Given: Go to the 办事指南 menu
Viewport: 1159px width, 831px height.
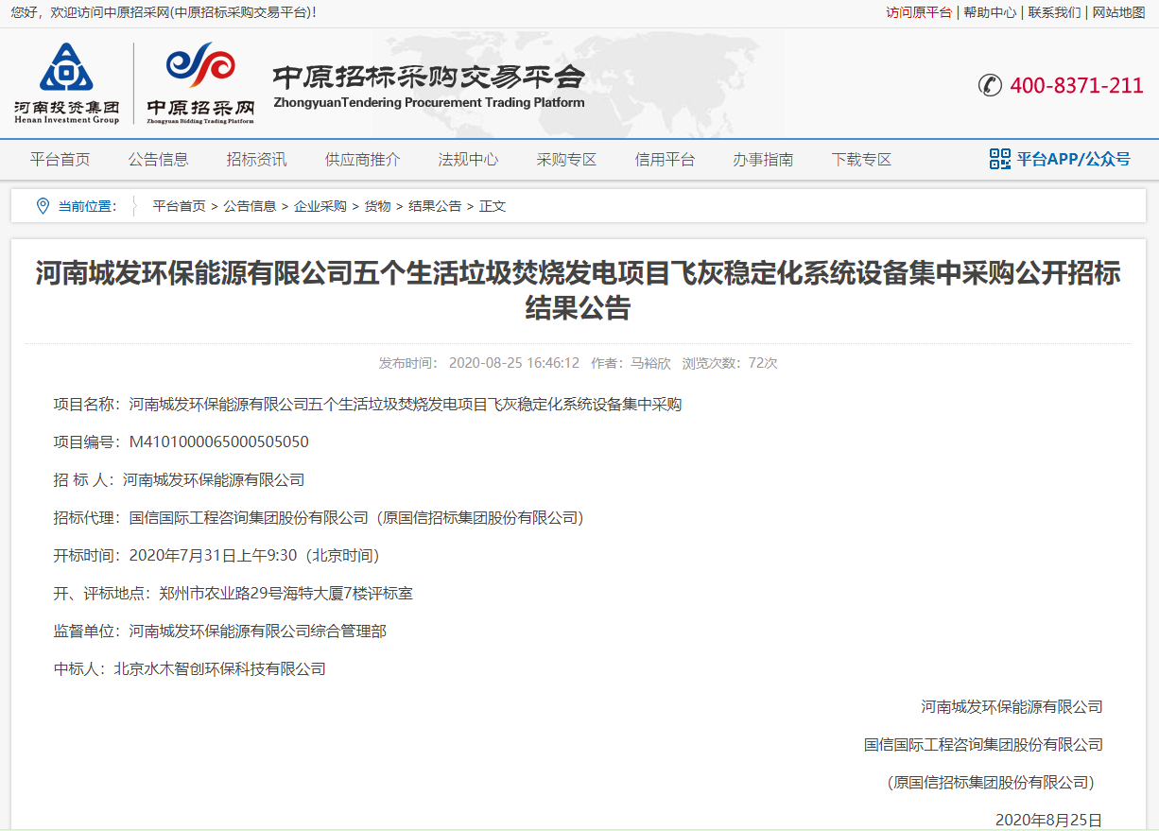Looking at the screenshot, I should (763, 160).
